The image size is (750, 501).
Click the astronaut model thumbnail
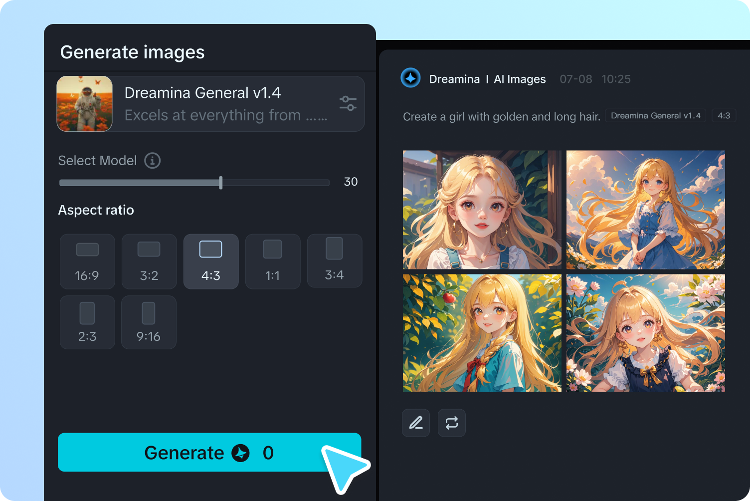click(x=85, y=104)
